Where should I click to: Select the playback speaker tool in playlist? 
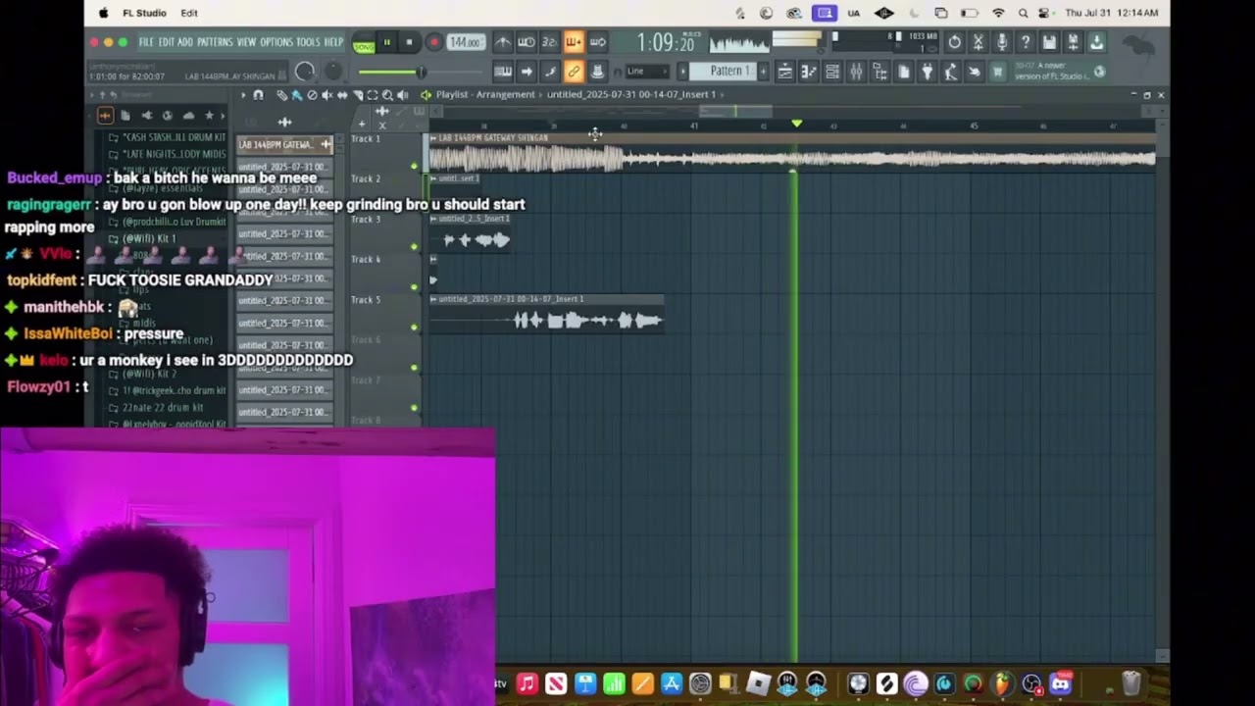coord(402,95)
